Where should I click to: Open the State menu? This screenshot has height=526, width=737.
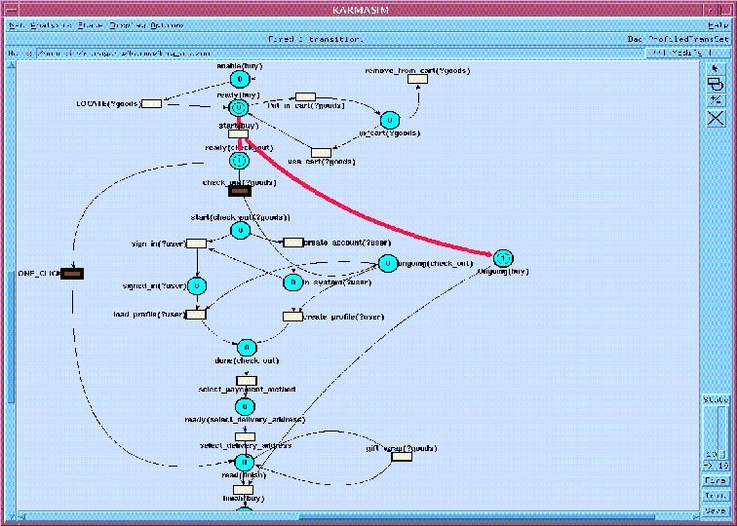click(x=91, y=25)
